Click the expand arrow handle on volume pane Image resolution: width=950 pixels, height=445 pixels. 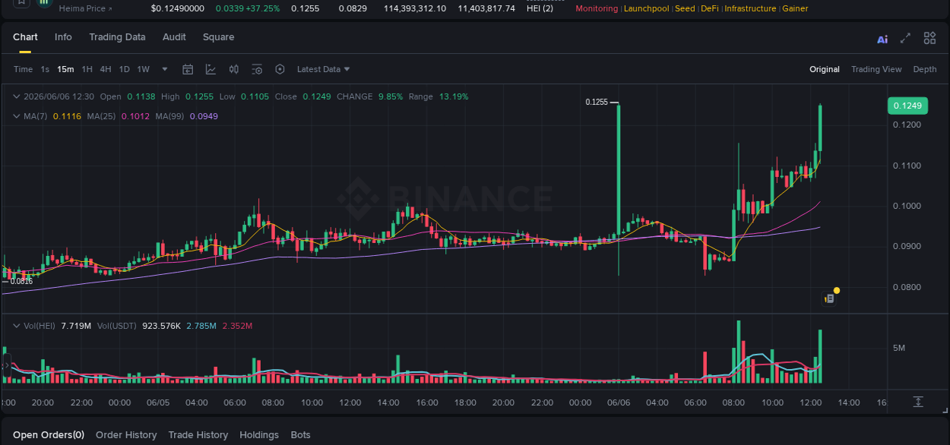[5, 366]
